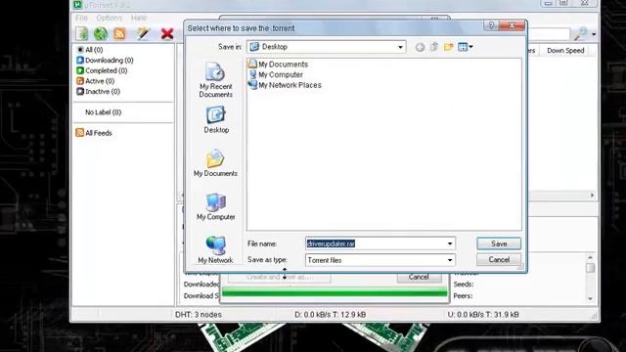Screen dimensions: 626x352
Task: Click the download rate status bar entry
Action: click(x=331, y=315)
